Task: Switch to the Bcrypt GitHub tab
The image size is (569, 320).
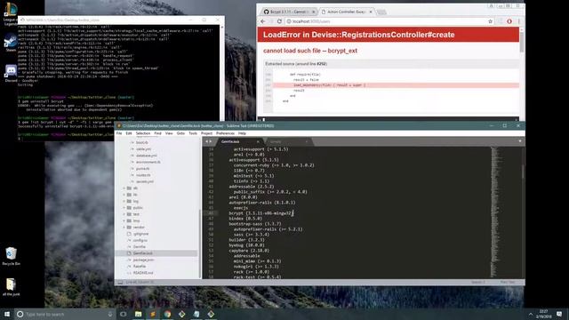Action: click(288, 12)
